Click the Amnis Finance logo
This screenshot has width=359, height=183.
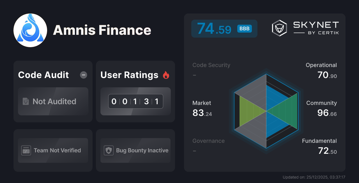pos(30,30)
